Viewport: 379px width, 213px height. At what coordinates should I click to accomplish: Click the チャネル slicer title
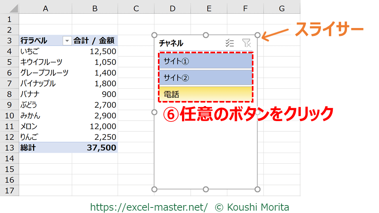171,43
